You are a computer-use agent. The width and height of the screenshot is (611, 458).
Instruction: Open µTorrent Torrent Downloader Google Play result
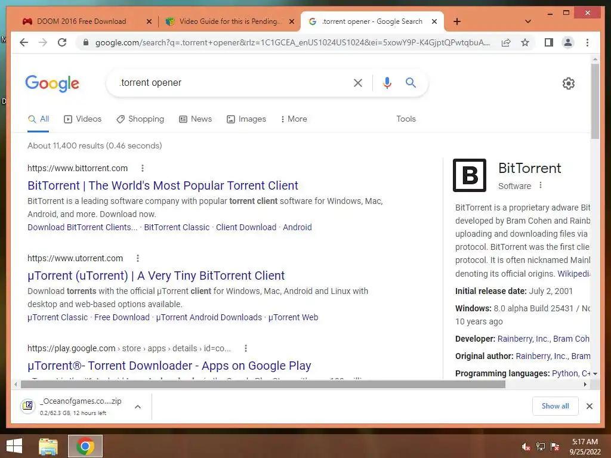[x=169, y=366]
